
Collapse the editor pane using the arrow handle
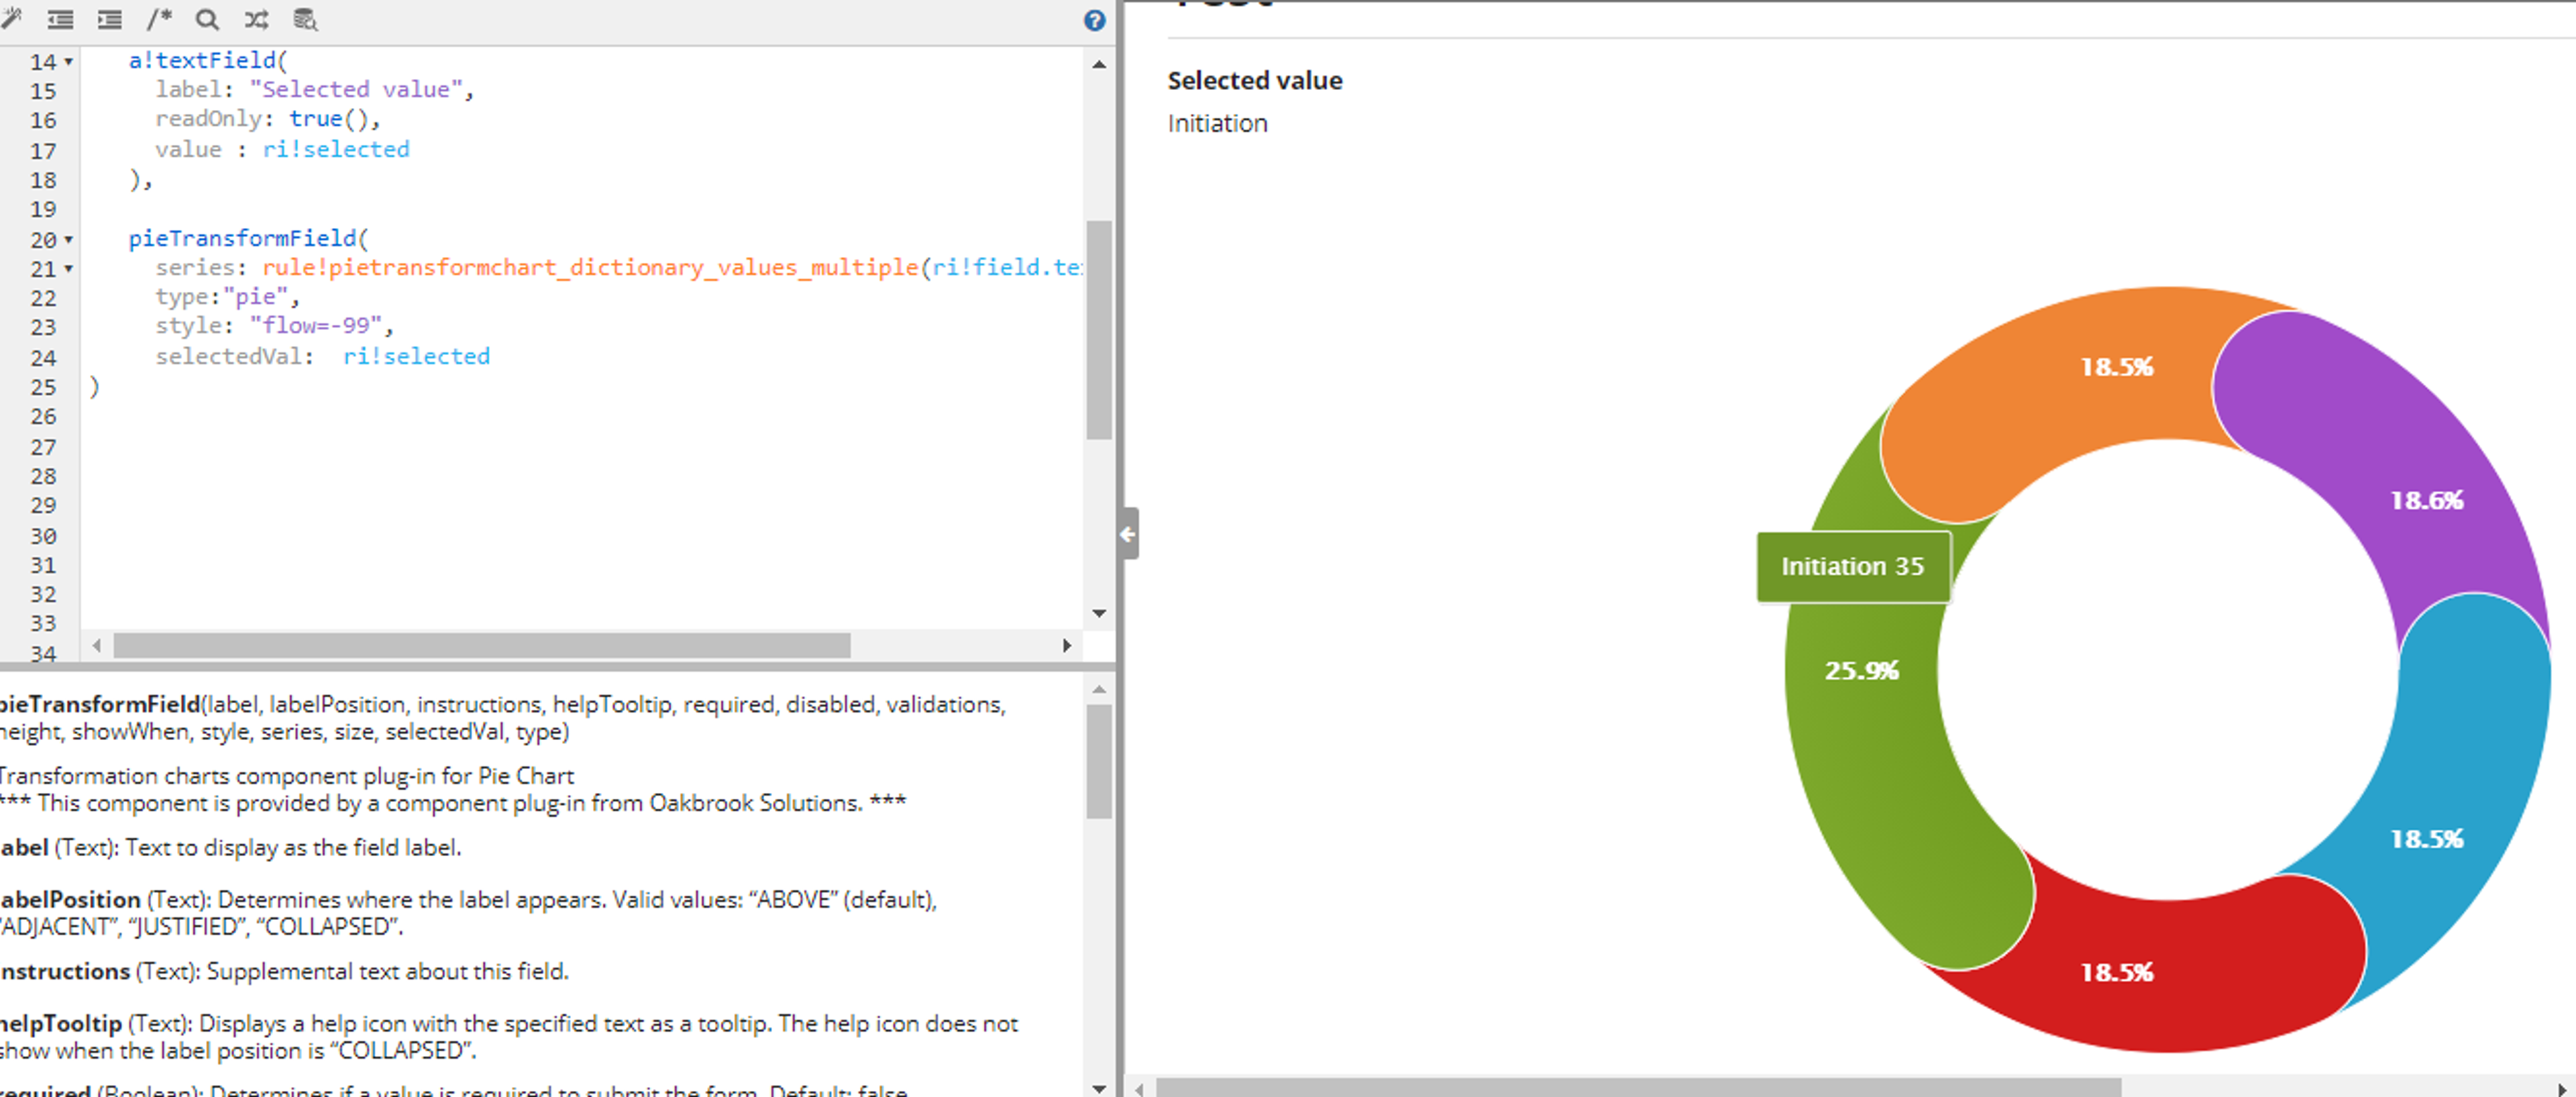[x=1128, y=534]
